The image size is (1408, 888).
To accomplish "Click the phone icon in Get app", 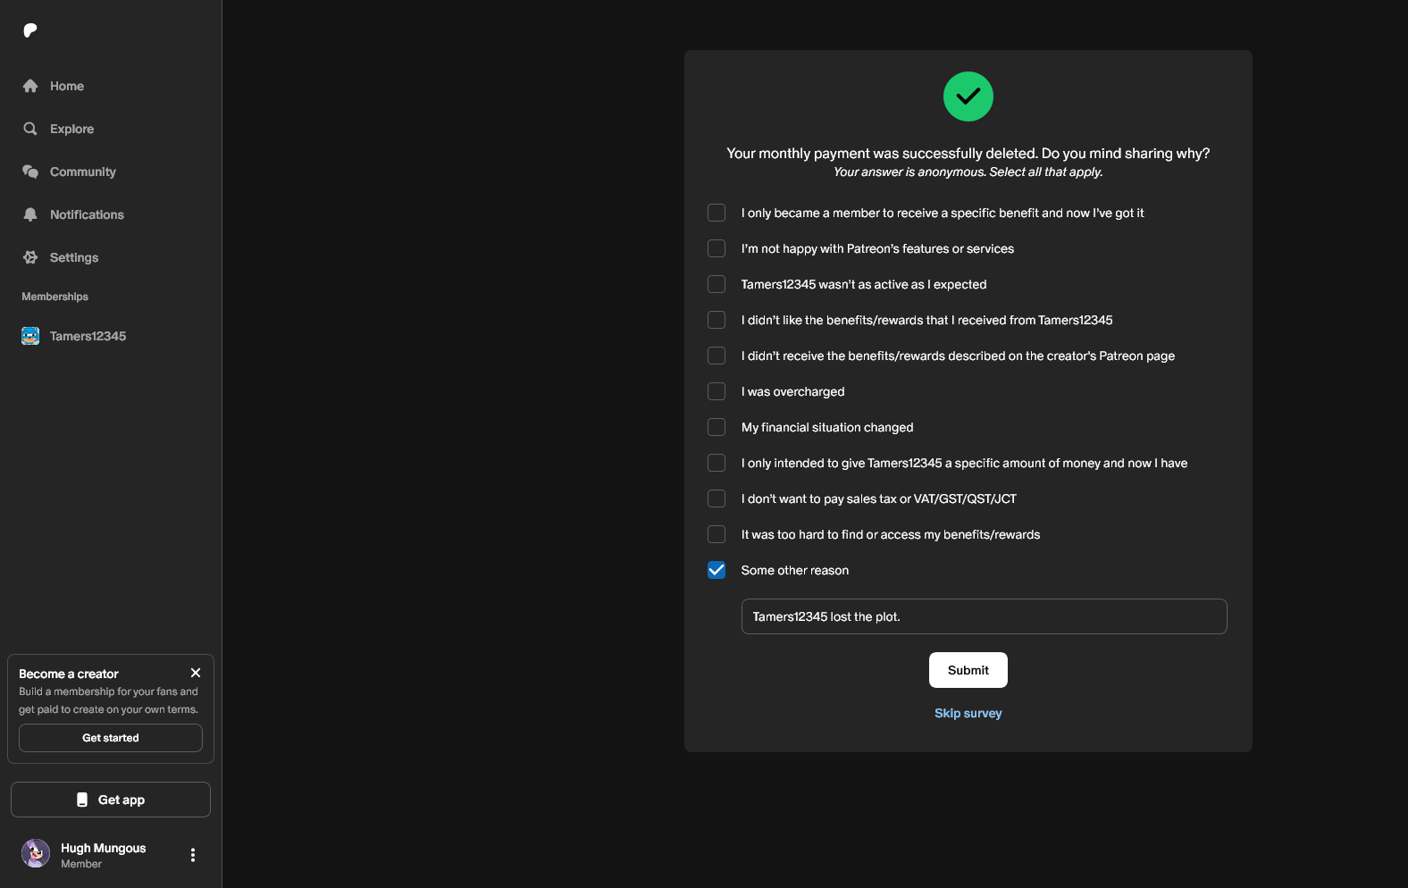I will coord(82,800).
